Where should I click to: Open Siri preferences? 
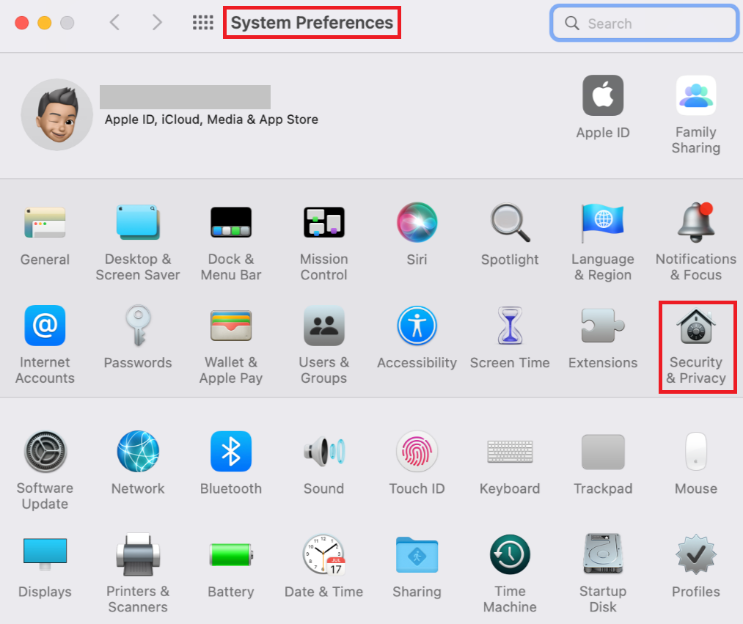(417, 223)
